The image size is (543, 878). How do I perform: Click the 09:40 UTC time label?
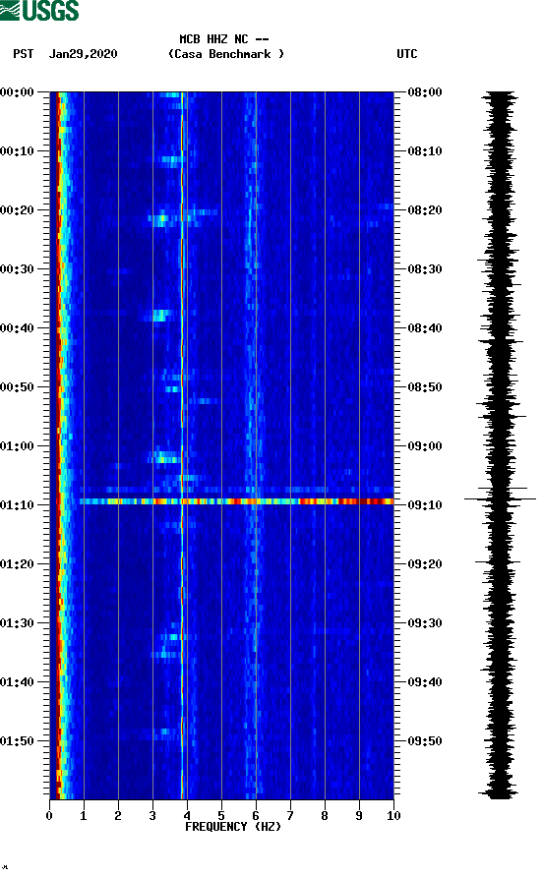click(425, 682)
